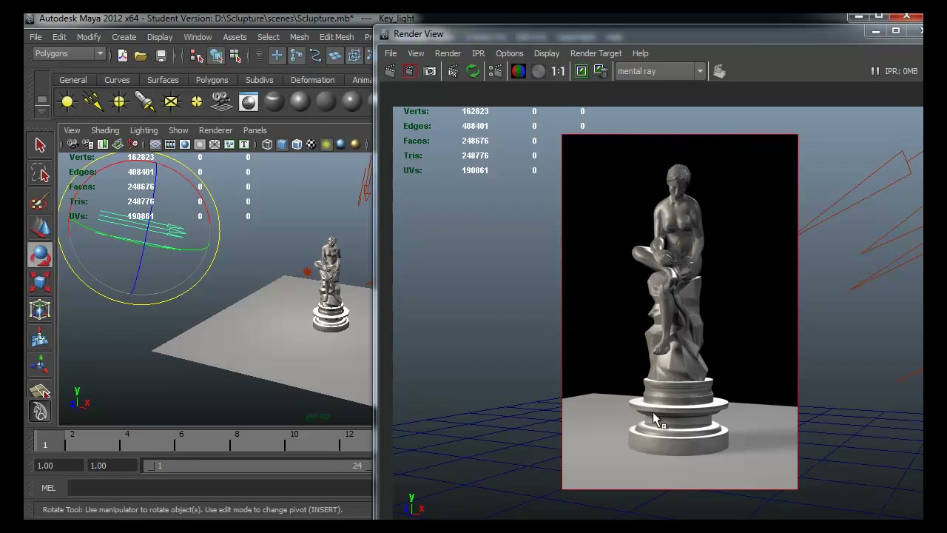The image size is (947, 533).
Task: Pause IPR tuning in Render View
Action: (x=874, y=71)
